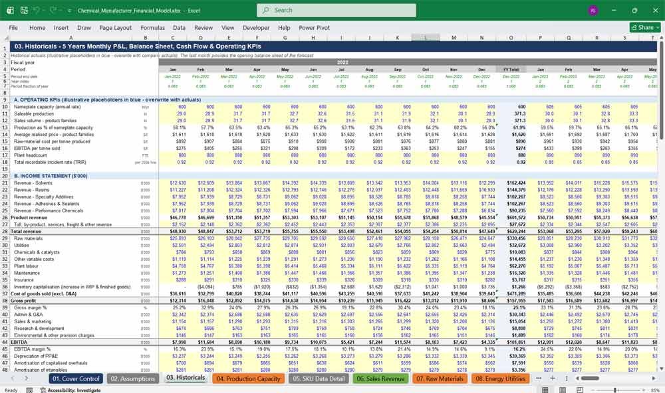The width and height of the screenshot is (665, 393).
Task: Switch to Page Layout view icon
Action: (563, 390)
